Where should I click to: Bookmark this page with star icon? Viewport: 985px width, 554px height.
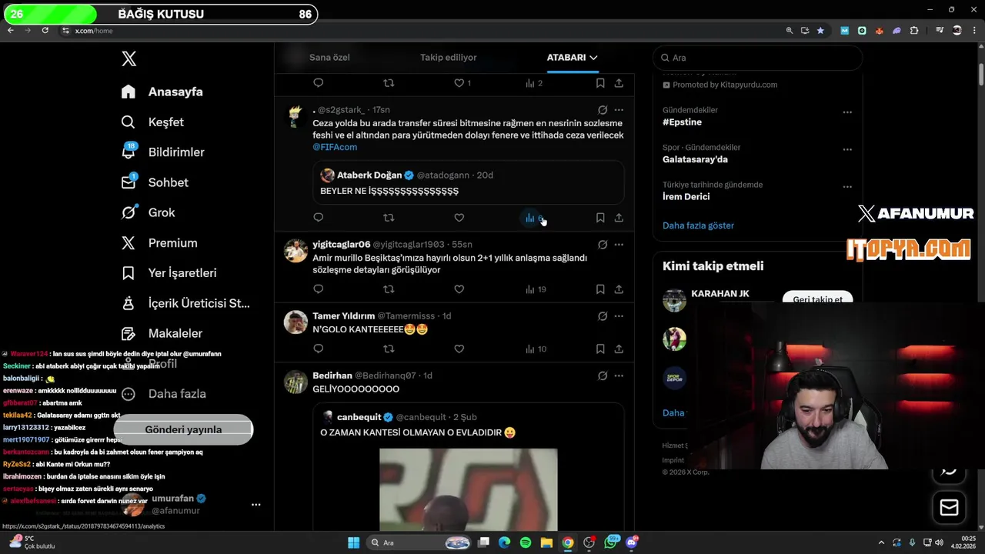click(820, 31)
